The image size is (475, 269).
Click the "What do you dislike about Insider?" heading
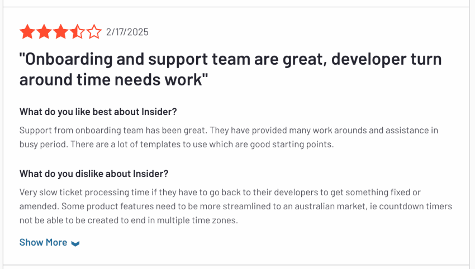coord(94,174)
